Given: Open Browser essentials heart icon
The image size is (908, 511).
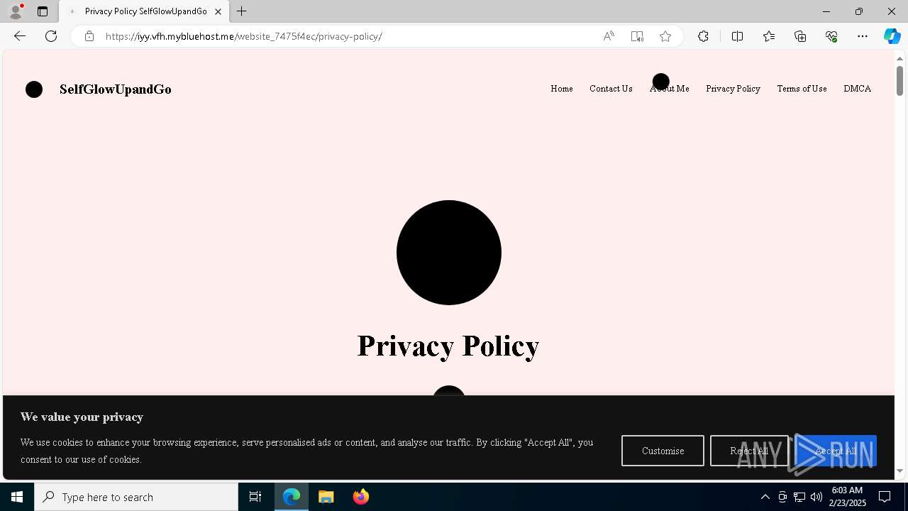Looking at the screenshot, I should pos(831,36).
